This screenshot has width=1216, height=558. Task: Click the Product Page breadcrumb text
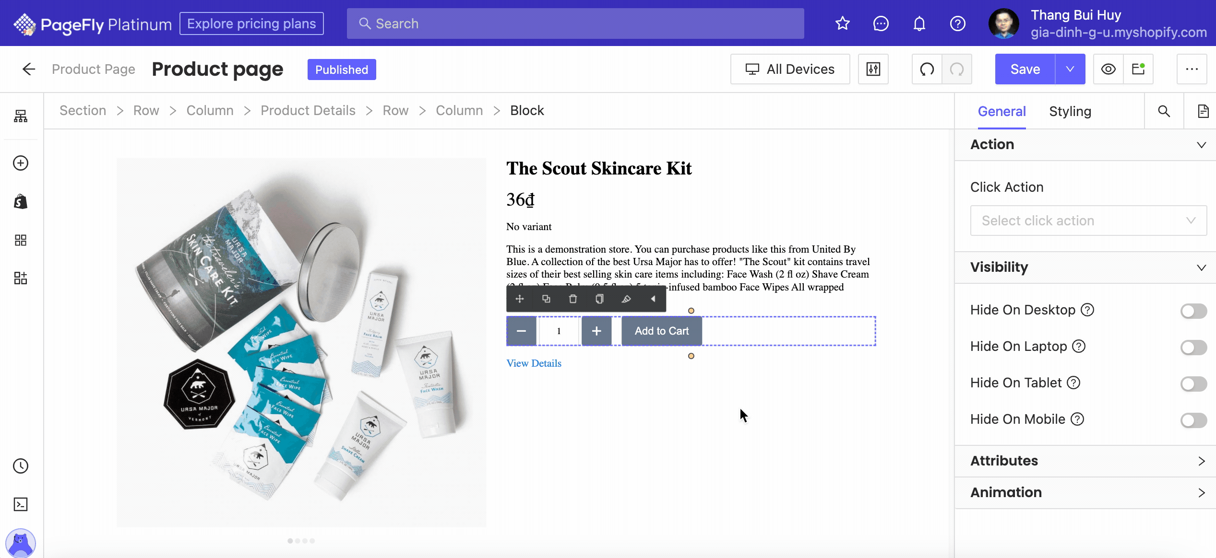click(x=93, y=69)
